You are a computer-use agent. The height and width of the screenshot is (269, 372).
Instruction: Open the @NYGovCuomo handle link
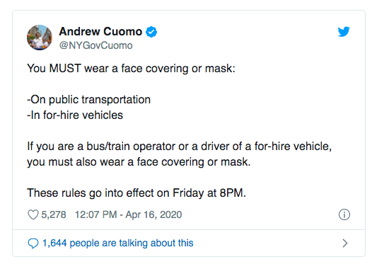pyautogui.click(x=96, y=45)
